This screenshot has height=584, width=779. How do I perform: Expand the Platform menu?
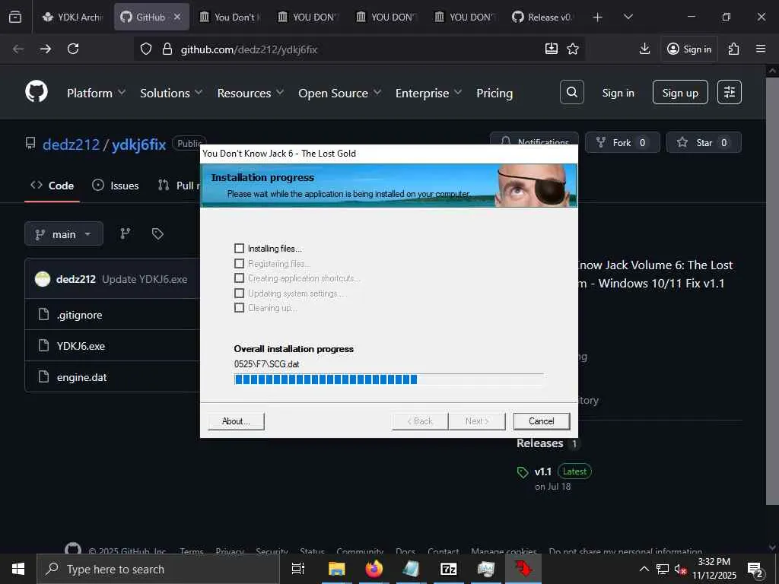pyautogui.click(x=97, y=93)
